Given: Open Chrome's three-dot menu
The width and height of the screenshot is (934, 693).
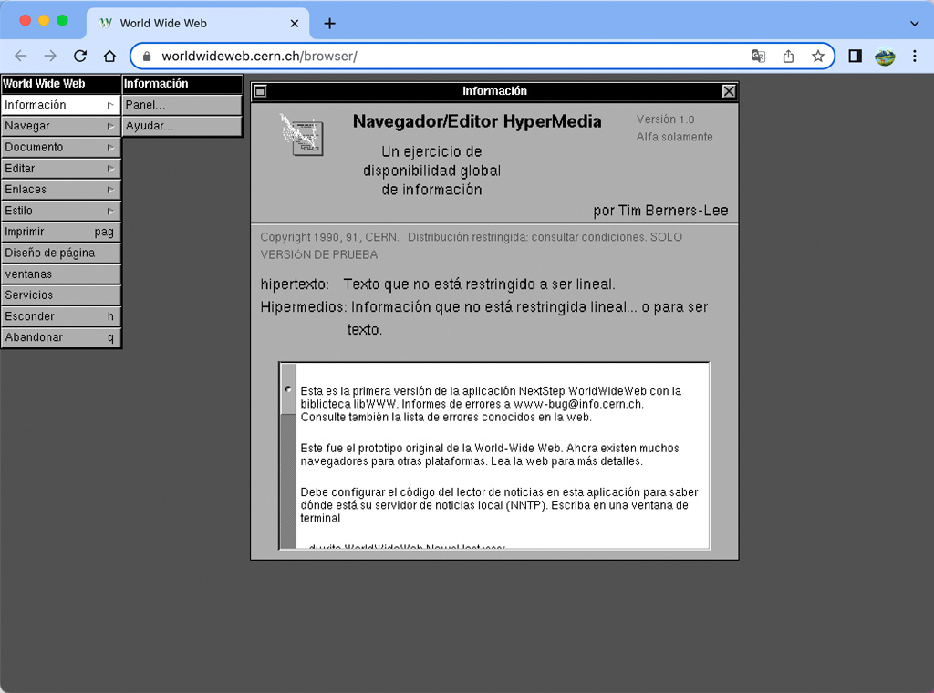Looking at the screenshot, I should [915, 56].
